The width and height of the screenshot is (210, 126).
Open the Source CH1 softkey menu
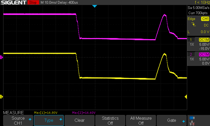pos(18,120)
